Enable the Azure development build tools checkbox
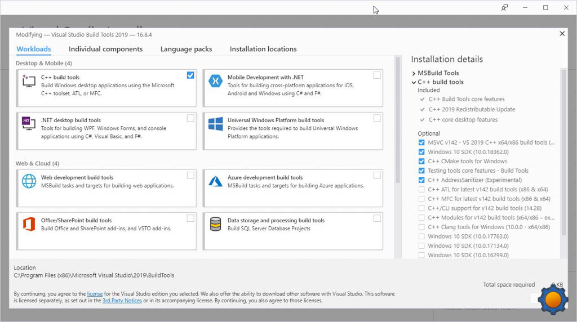 click(377, 175)
